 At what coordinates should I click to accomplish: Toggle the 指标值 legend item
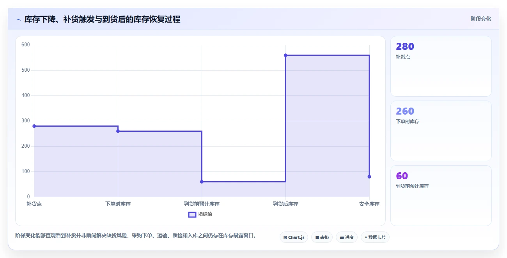click(x=200, y=214)
